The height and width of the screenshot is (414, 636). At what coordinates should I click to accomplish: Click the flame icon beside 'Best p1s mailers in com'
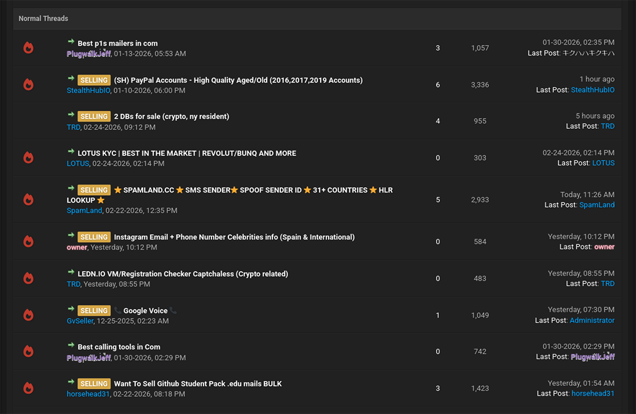(x=29, y=48)
